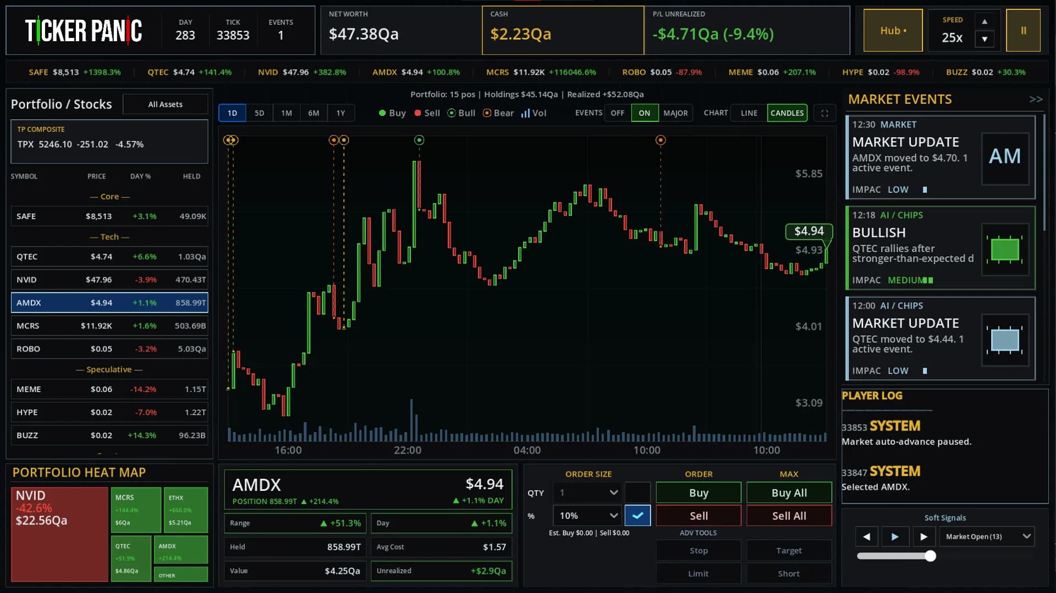Viewport: 1056px width, 593px height.
Task: Click the blue play signal button
Action: pyautogui.click(x=895, y=536)
